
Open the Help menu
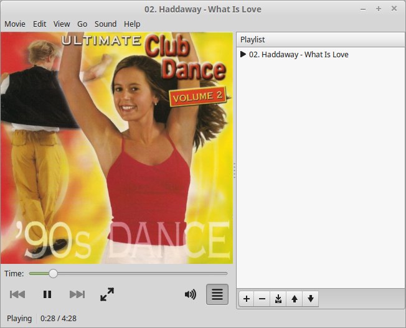click(x=132, y=24)
